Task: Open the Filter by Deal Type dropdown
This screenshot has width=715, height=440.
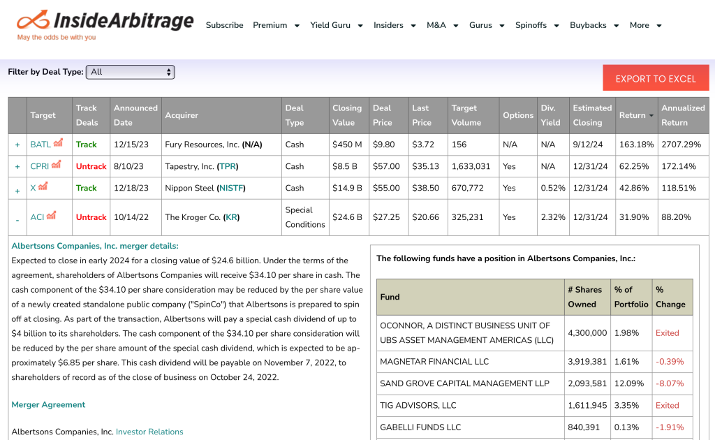Action: tap(131, 72)
